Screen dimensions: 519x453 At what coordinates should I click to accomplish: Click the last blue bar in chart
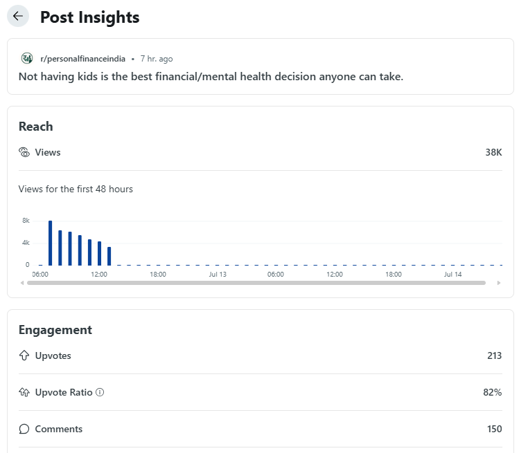click(109, 256)
